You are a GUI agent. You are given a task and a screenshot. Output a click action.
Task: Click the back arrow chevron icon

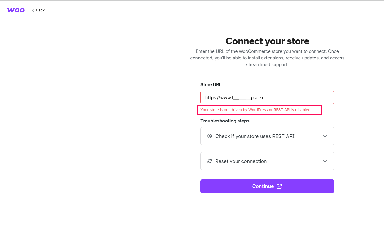(33, 10)
